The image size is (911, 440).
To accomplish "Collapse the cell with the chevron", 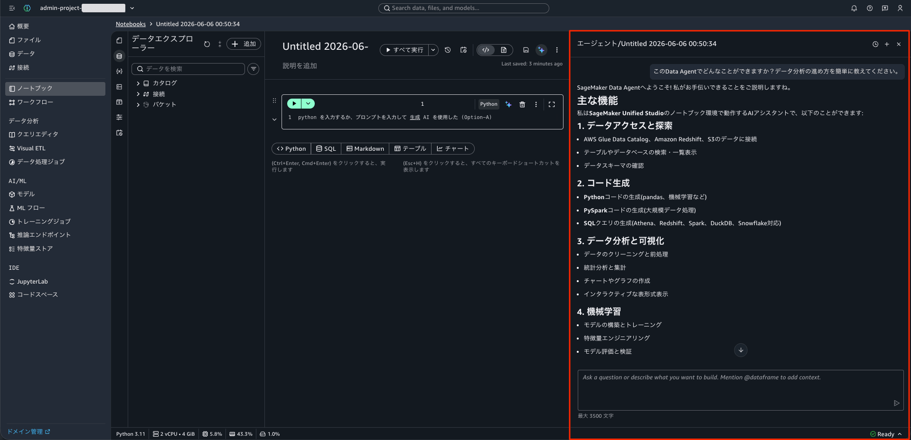I will point(274,119).
